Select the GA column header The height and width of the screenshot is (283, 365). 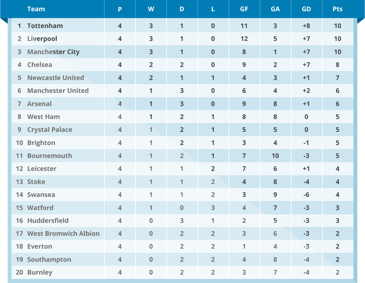coord(275,9)
